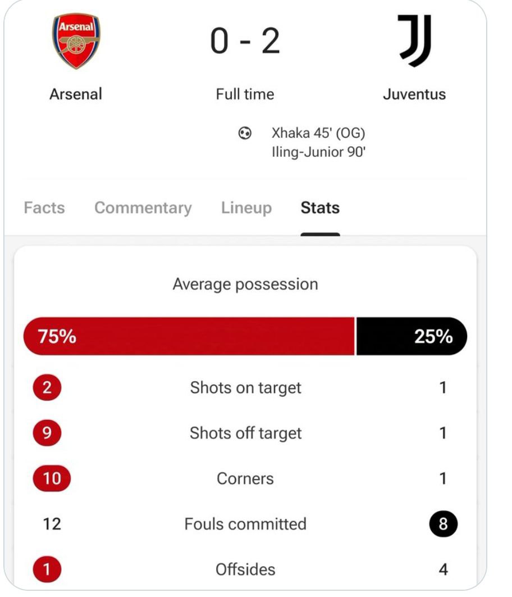Click the Arsenal team name
Viewport: 512px width, 597px height.
pos(76,94)
